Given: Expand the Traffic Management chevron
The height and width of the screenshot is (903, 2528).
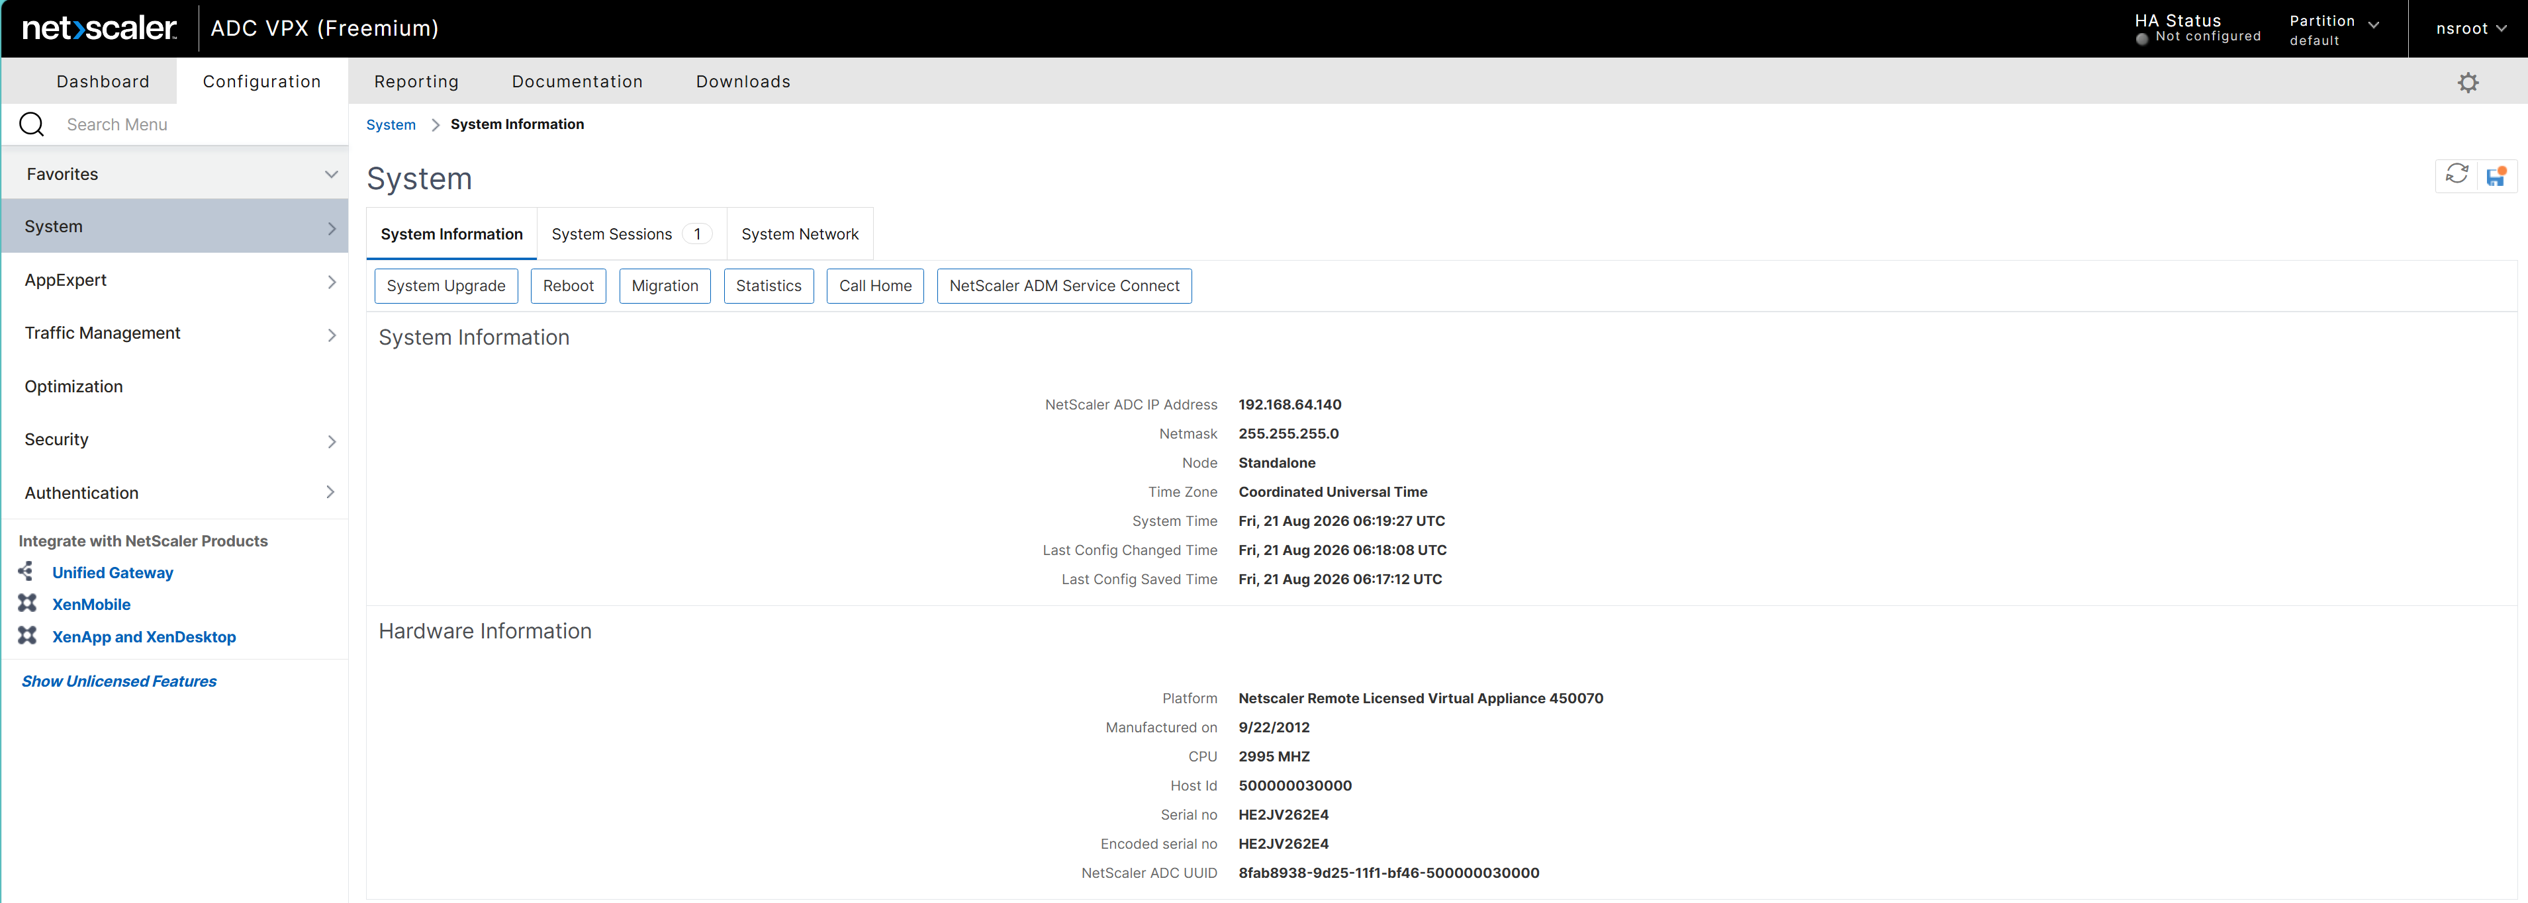Looking at the screenshot, I should pyautogui.click(x=332, y=335).
